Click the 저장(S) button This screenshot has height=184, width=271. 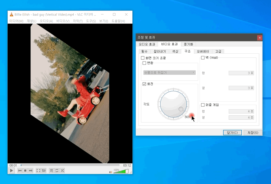(253, 133)
